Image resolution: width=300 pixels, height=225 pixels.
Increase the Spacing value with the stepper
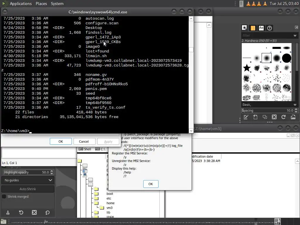pyautogui.click(x=296, y=109)
